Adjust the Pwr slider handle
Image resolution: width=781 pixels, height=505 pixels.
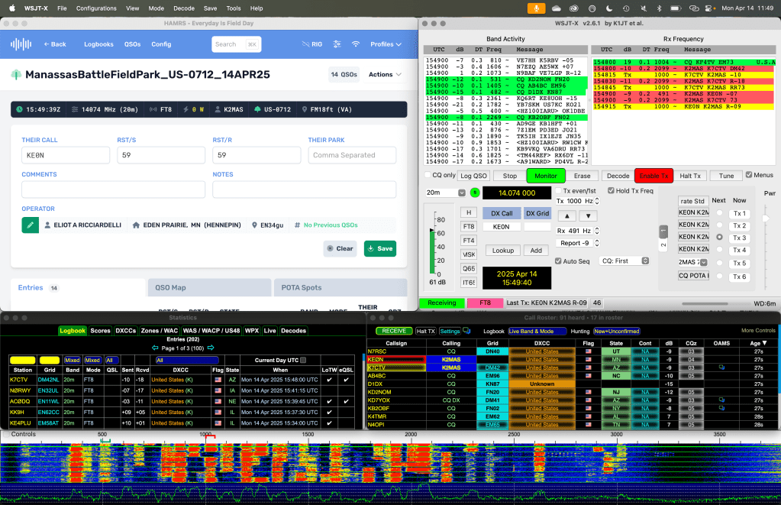[x=766, y=219]
